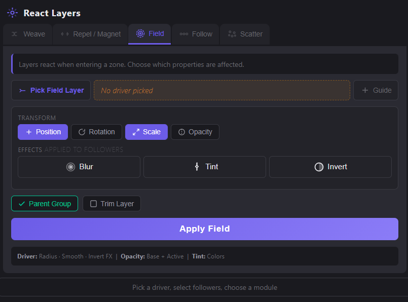Toggle the Opacity transform option
This screenshot has width=408, height=302.
(x=195, y=132)
